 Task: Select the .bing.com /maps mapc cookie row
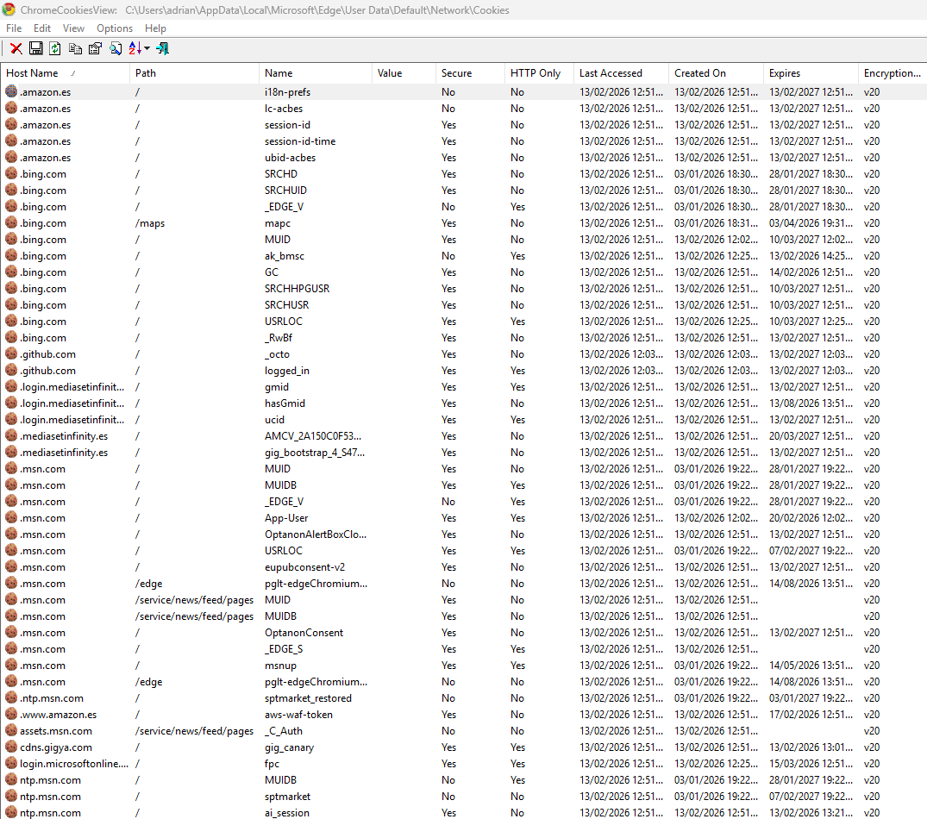pos(278,223)
